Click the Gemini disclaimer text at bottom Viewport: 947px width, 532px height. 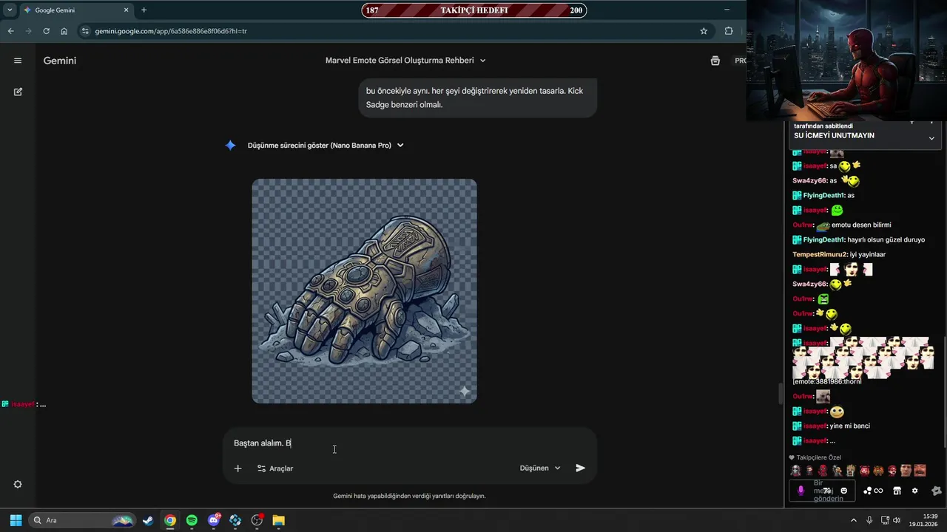point(409,496)
